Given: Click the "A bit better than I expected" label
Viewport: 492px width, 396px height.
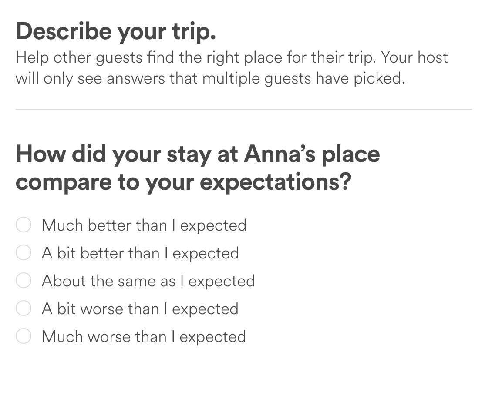Looking at the screenshot, I should pos(140,253).
